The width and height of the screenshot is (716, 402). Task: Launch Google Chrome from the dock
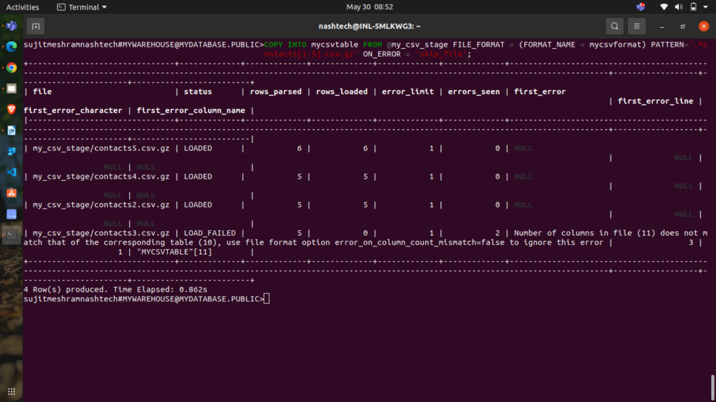(x=11, y=68)
